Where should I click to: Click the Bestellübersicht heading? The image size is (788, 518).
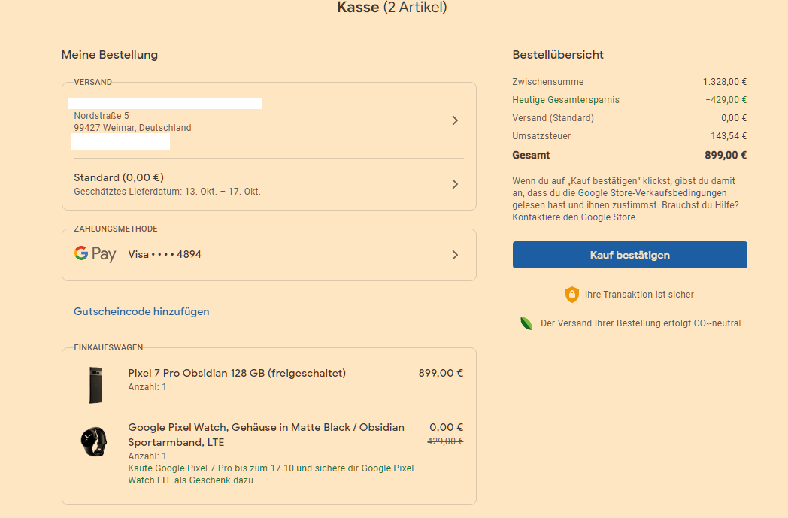(558, 55)
